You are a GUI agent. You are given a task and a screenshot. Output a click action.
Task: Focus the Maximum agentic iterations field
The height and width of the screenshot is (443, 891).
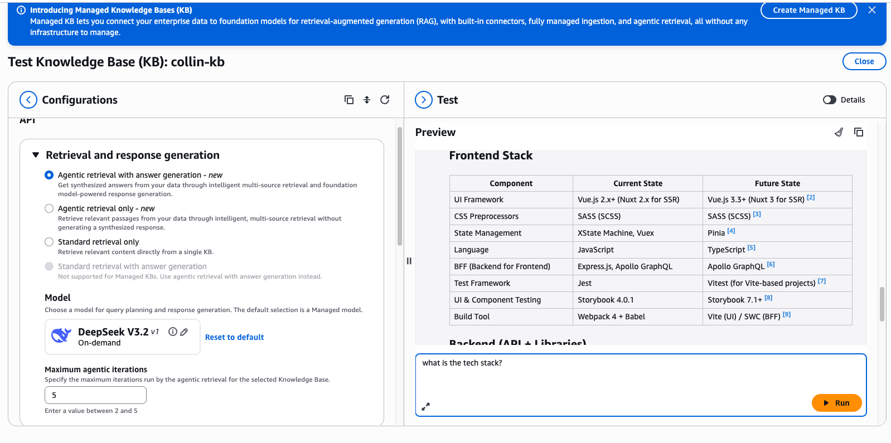point(95,395)
